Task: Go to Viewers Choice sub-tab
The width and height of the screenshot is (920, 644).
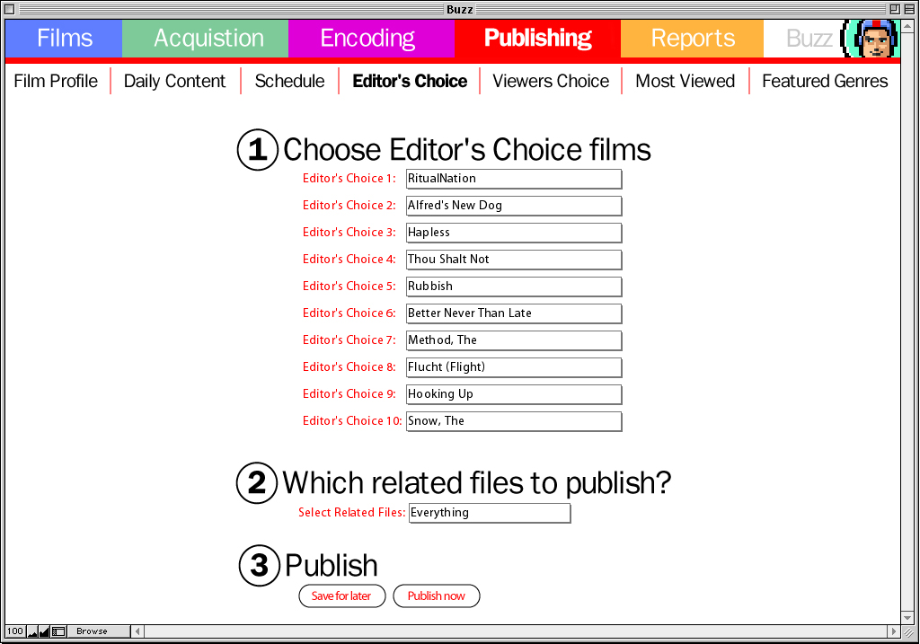Action: 551,81
